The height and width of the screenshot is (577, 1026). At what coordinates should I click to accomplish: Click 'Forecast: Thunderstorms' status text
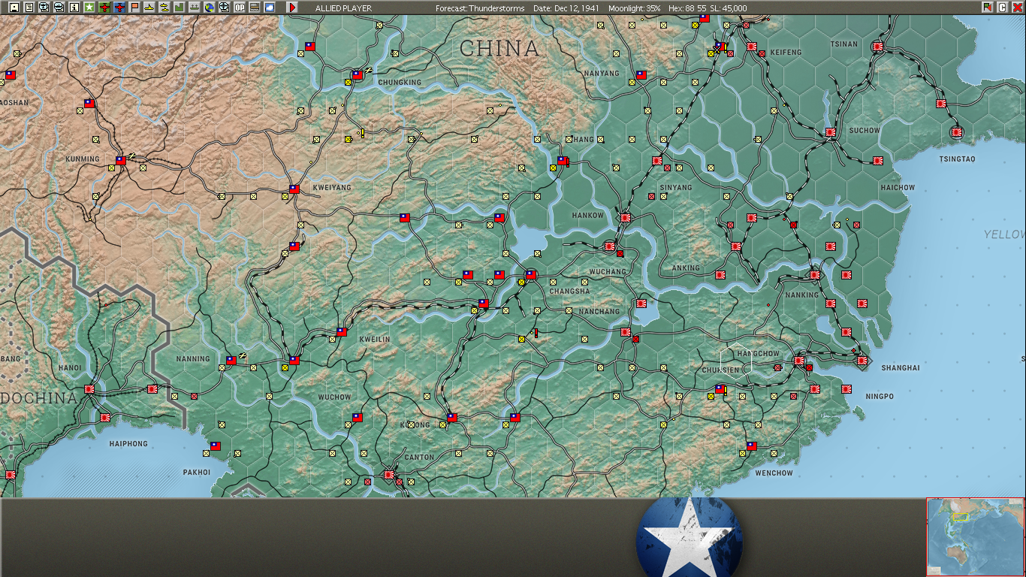click(480, 8)
